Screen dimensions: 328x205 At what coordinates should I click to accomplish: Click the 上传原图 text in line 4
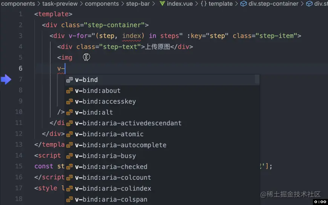tap(157, 46)
